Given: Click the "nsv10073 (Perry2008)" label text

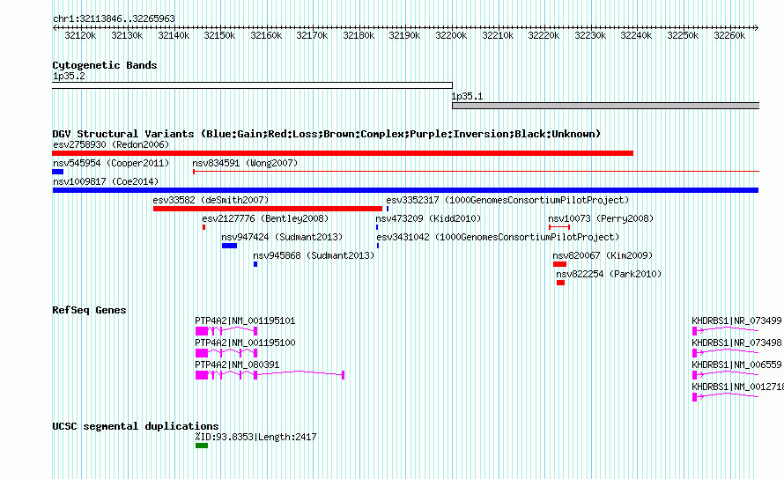Looking at the screenshot, I should coord(601,218).
